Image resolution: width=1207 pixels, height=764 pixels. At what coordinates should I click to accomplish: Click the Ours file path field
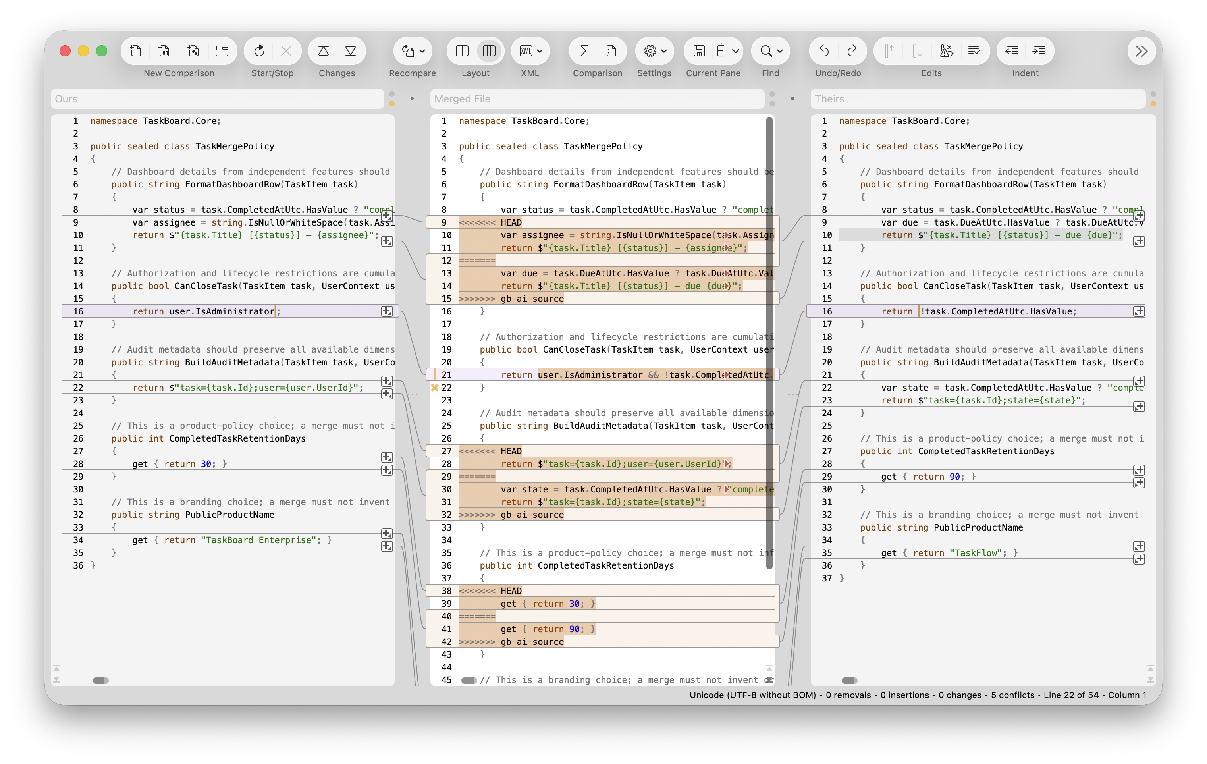point(217,99)
